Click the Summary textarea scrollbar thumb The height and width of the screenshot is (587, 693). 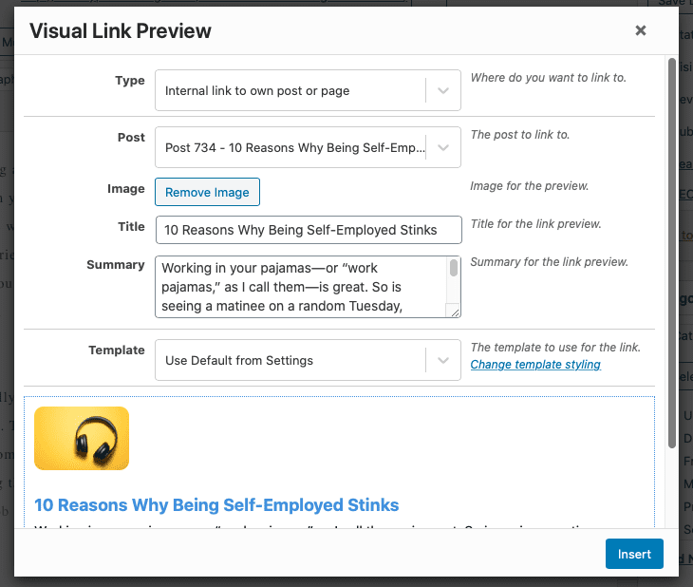tap(454, 268)
